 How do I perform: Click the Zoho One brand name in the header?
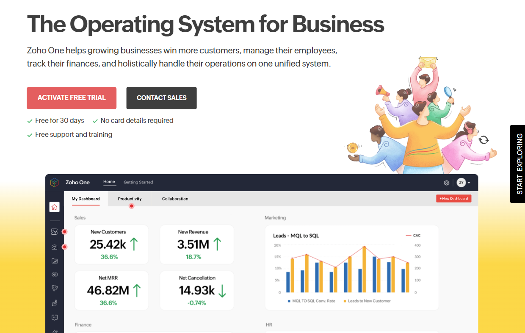(x=77, y=182)
